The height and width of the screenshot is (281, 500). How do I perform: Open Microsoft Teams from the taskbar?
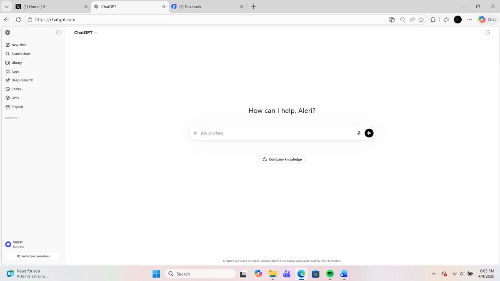(x=287, y=274)
